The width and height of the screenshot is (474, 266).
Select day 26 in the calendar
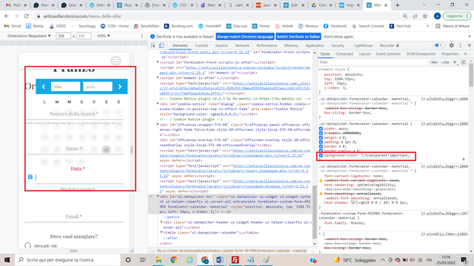click(106, 149)
